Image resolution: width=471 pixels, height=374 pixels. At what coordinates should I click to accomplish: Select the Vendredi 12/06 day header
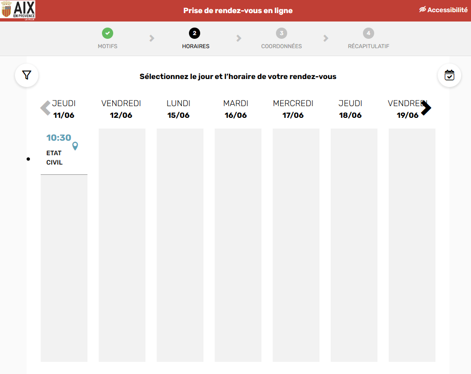(x=121, y=109)
